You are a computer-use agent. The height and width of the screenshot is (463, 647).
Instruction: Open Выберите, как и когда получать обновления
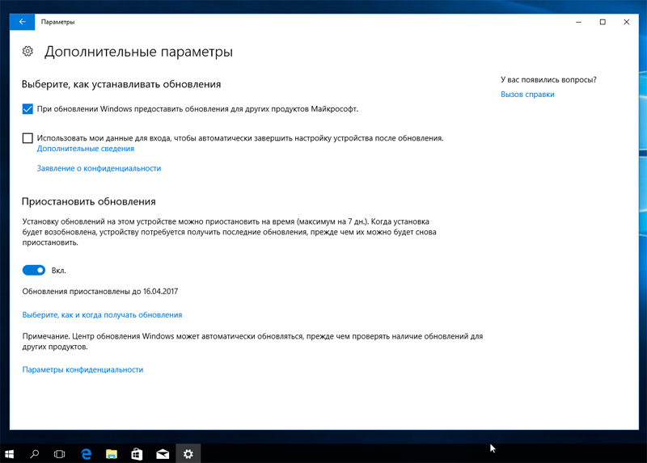pos(102,314)
